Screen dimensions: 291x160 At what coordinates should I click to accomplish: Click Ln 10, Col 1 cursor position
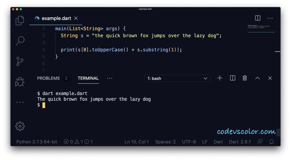(x=137, y=142)
